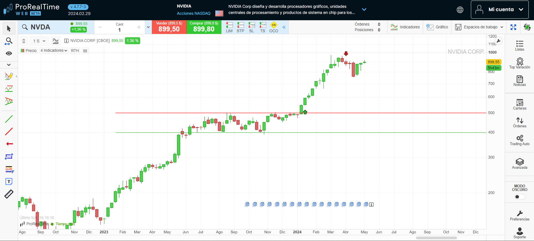The image size is (534, 241).
Task: Toggle the chart link icon
Action: (x=24, y=41)
